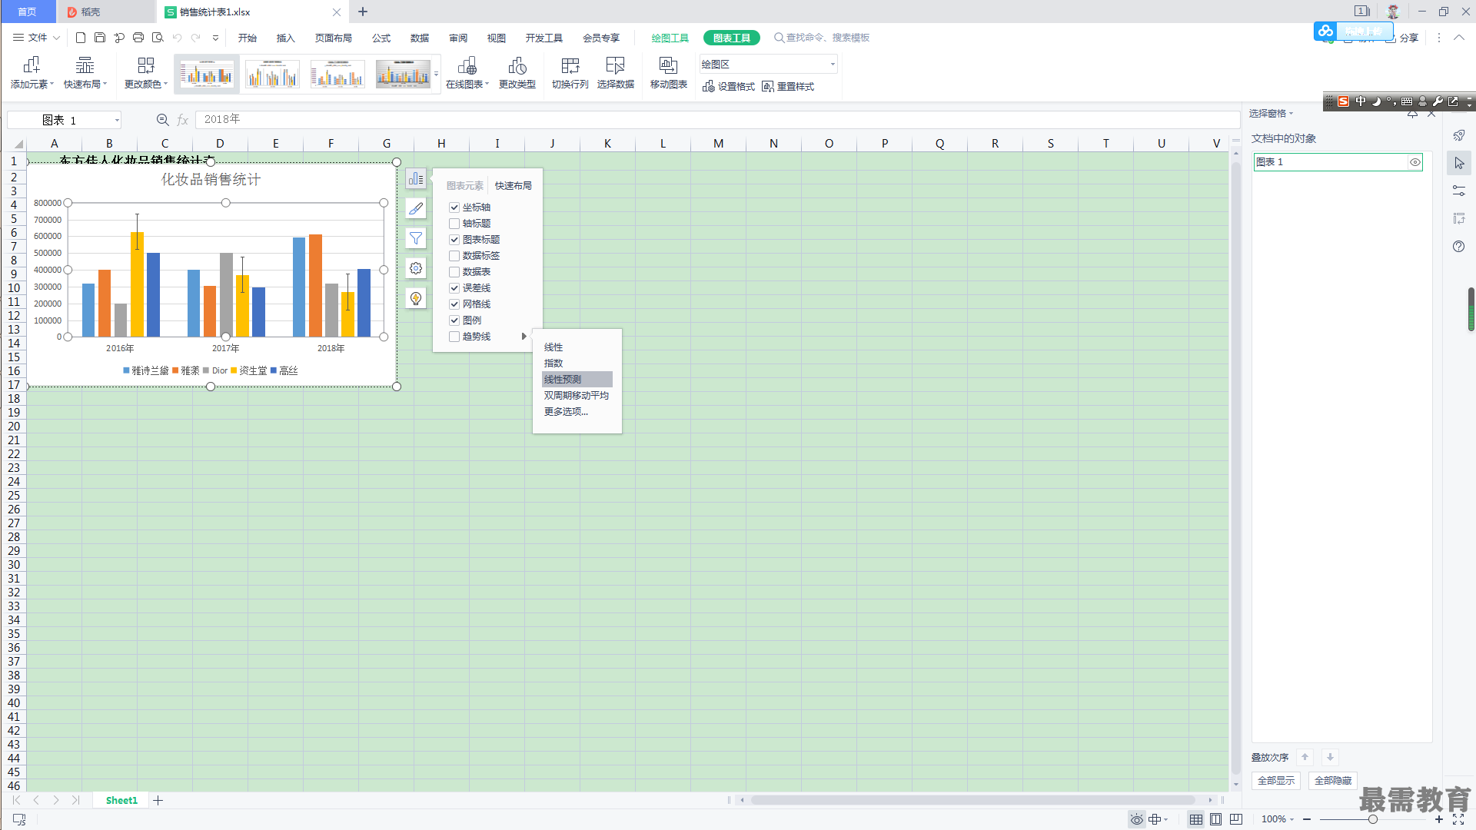Click the chart style brush floating button
The height and width of the screenshot is (830, 1476).
(416, 208)
